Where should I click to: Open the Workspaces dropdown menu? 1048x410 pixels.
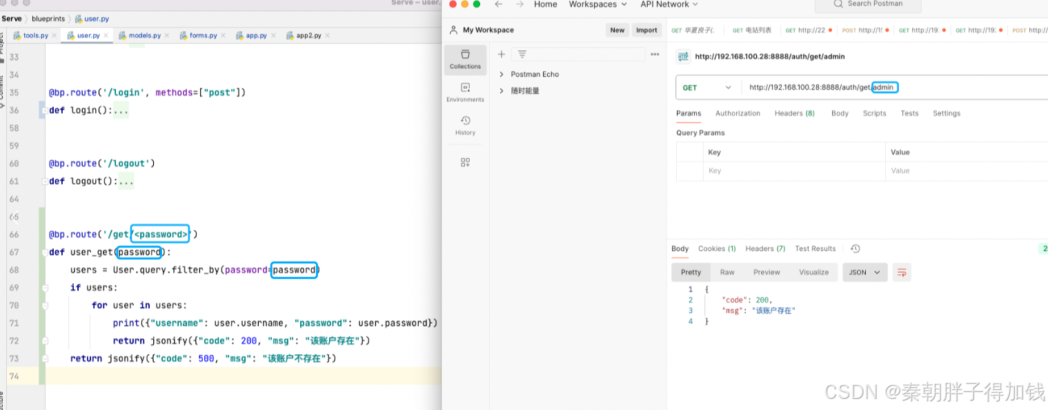tap(597, 4)
